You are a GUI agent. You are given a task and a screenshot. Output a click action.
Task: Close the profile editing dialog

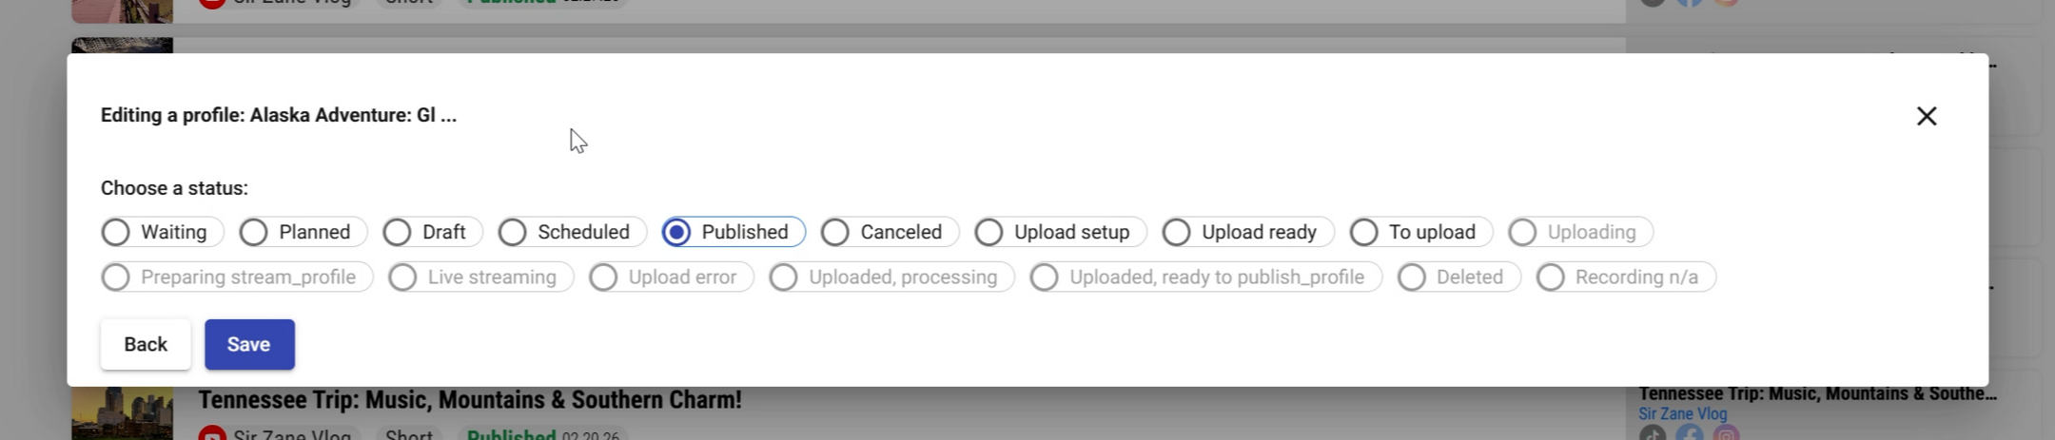click(1927, 116)
